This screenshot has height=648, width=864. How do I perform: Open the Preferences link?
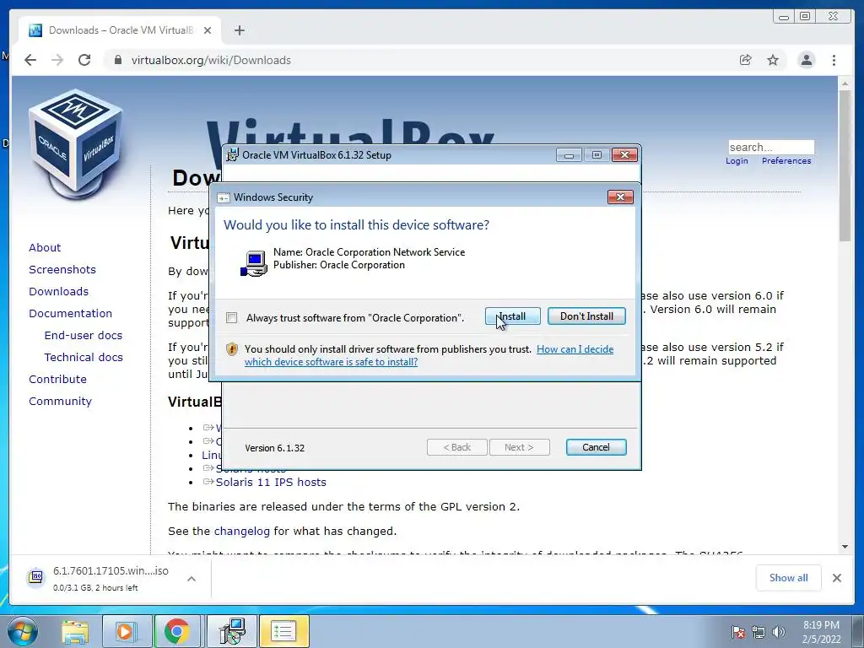pos(786,161)
